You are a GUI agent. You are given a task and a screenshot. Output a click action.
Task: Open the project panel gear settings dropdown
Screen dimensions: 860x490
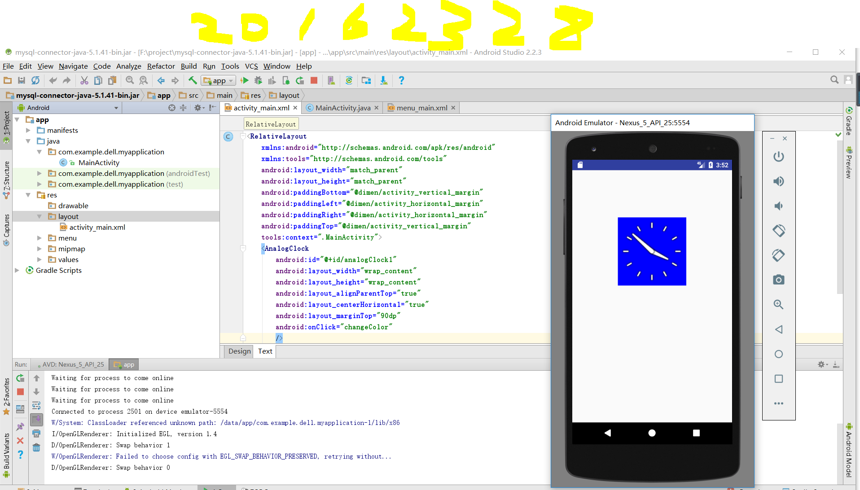pyautogui.click(x=199, y=108)
